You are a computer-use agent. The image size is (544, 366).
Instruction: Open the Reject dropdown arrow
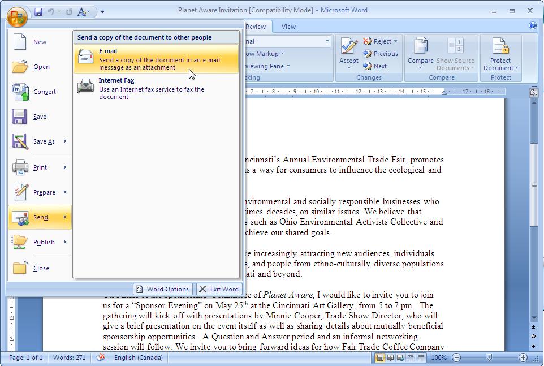(x=395, y=41)
